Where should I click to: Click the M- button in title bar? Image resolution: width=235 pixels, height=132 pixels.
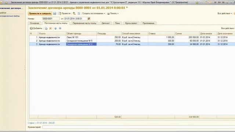[x=224, y=3]
